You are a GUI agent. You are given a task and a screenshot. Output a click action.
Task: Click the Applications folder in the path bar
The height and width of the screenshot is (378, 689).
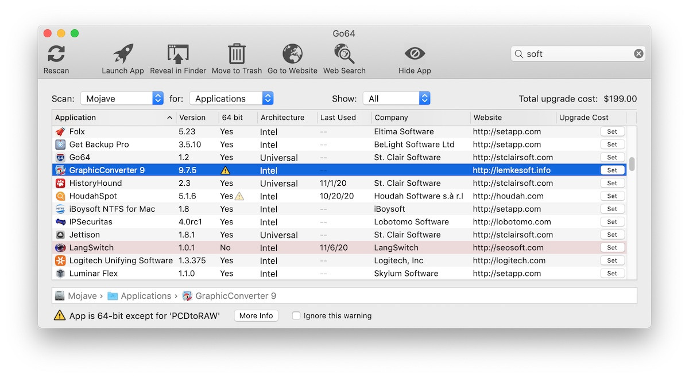pos(140,296)
